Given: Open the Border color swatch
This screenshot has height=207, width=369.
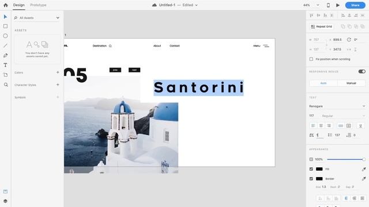Looking at the screenshot, I should click(x=319, y=179).
